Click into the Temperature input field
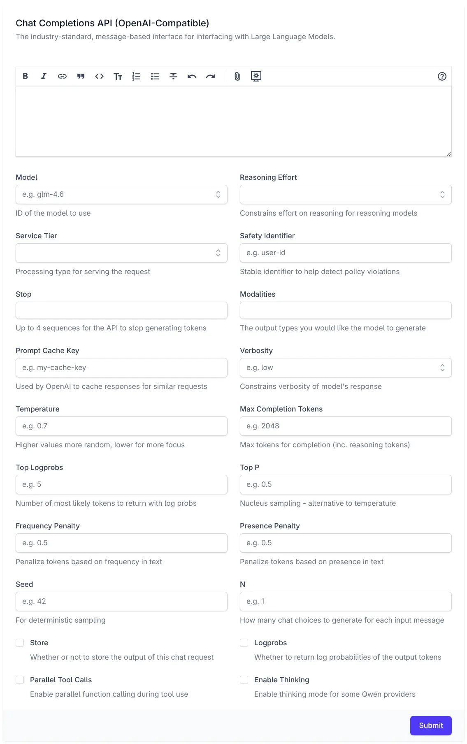The image size is (467, 744). coord(121,426)
